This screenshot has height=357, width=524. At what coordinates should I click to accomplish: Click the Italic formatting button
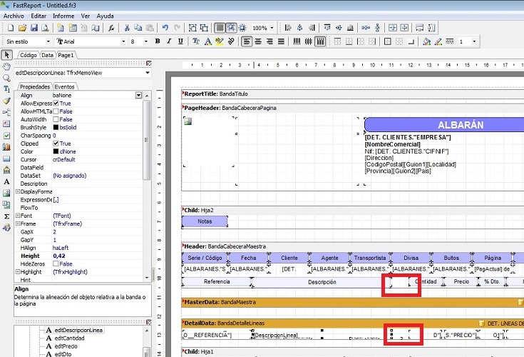click(169, 41)
